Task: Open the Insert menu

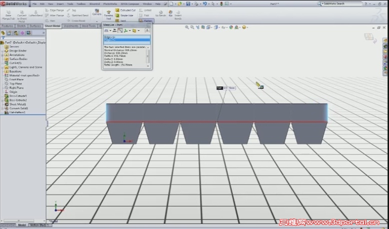Action: tap(60, 4)
